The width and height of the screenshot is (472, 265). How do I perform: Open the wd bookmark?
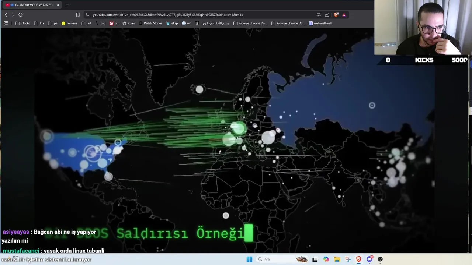coord(187,23)
